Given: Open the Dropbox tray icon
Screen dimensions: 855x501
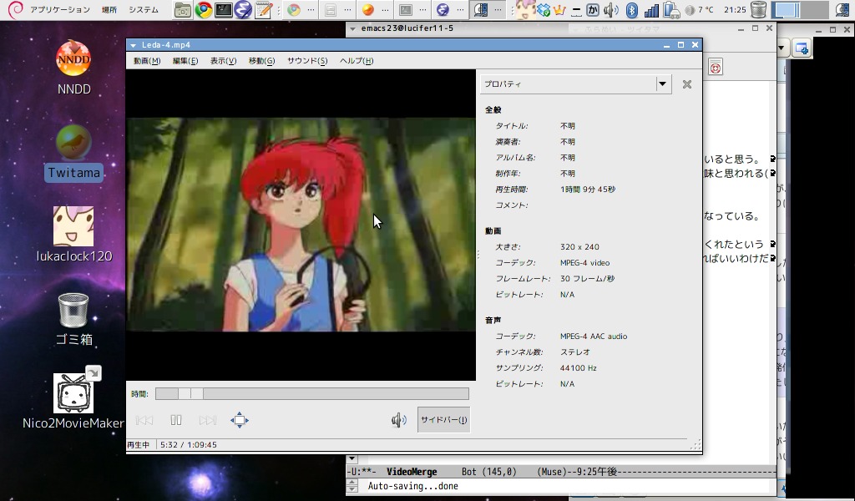Looking at the screenshot, I should 544,10.
